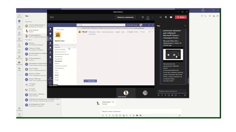Select Файлы tab in shared channel

(98, 32)
